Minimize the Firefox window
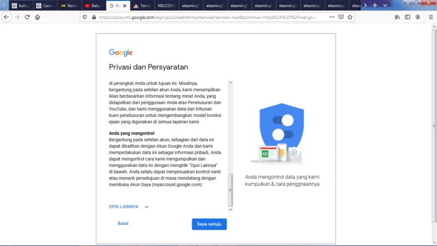Viewport: 437px width, 246px height. [x=408, y=3]
